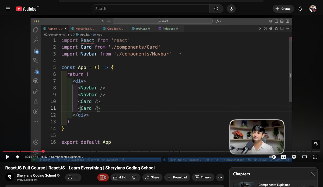Click 'Ln 11, Col 15' in status bar

[x=178, y=160]
